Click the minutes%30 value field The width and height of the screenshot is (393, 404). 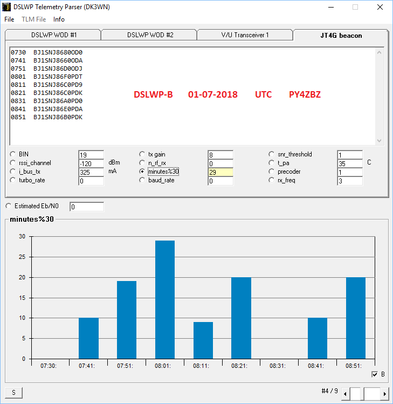(x=220, y=172)
